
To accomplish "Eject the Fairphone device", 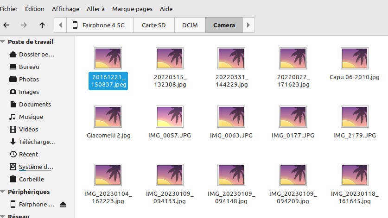I will tap(63, 205).
